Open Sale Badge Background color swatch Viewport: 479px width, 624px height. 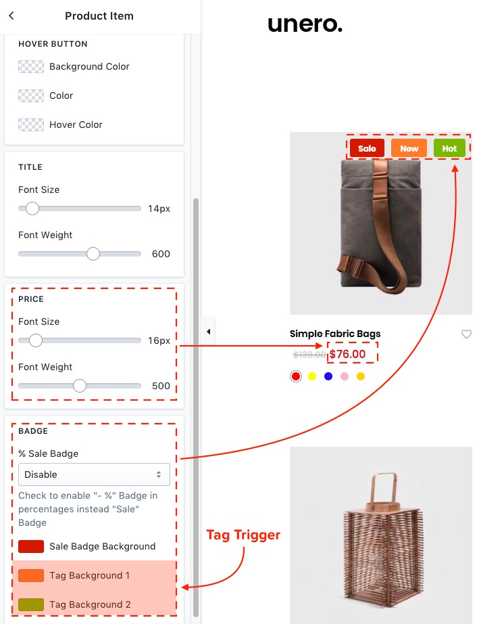tap(31, 546)
